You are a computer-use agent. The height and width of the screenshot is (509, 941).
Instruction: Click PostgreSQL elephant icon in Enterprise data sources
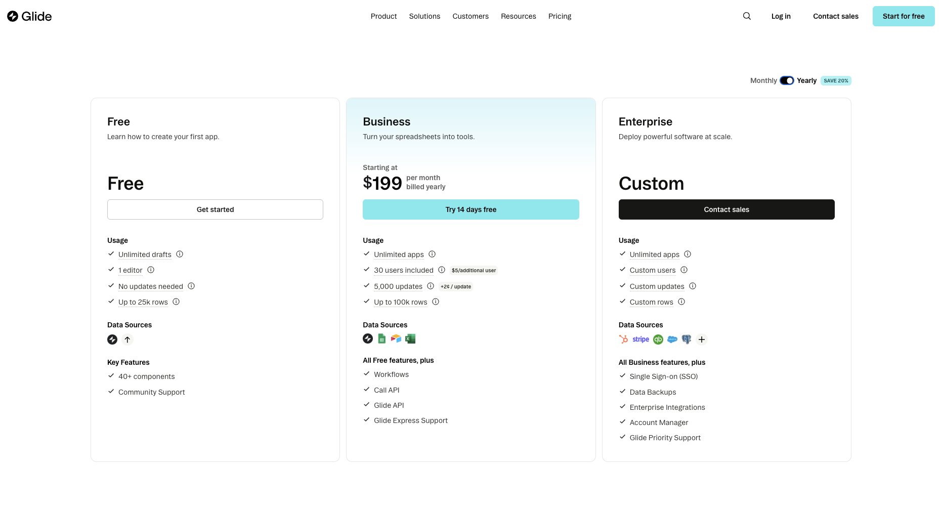point(687,340)
